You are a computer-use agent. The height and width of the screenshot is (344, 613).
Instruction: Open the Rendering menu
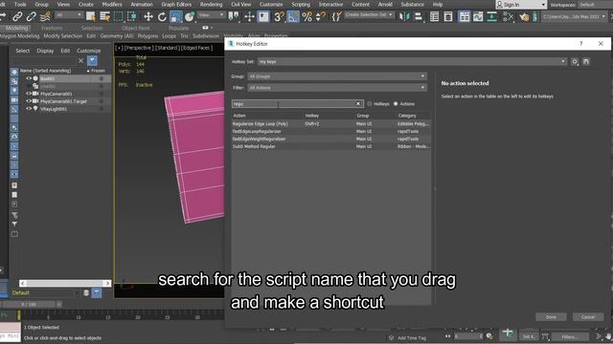pyautogui.click(x=211, y=4)
